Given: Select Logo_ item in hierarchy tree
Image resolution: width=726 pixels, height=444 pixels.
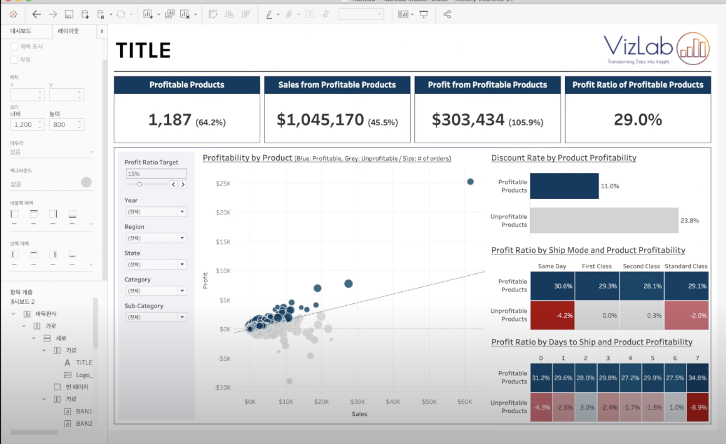Looking at the screenshot, I should tap(79, 375).
